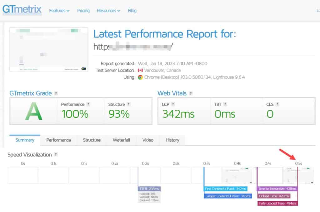Open the site screenshot thumbnail

[x=49, y=50]
